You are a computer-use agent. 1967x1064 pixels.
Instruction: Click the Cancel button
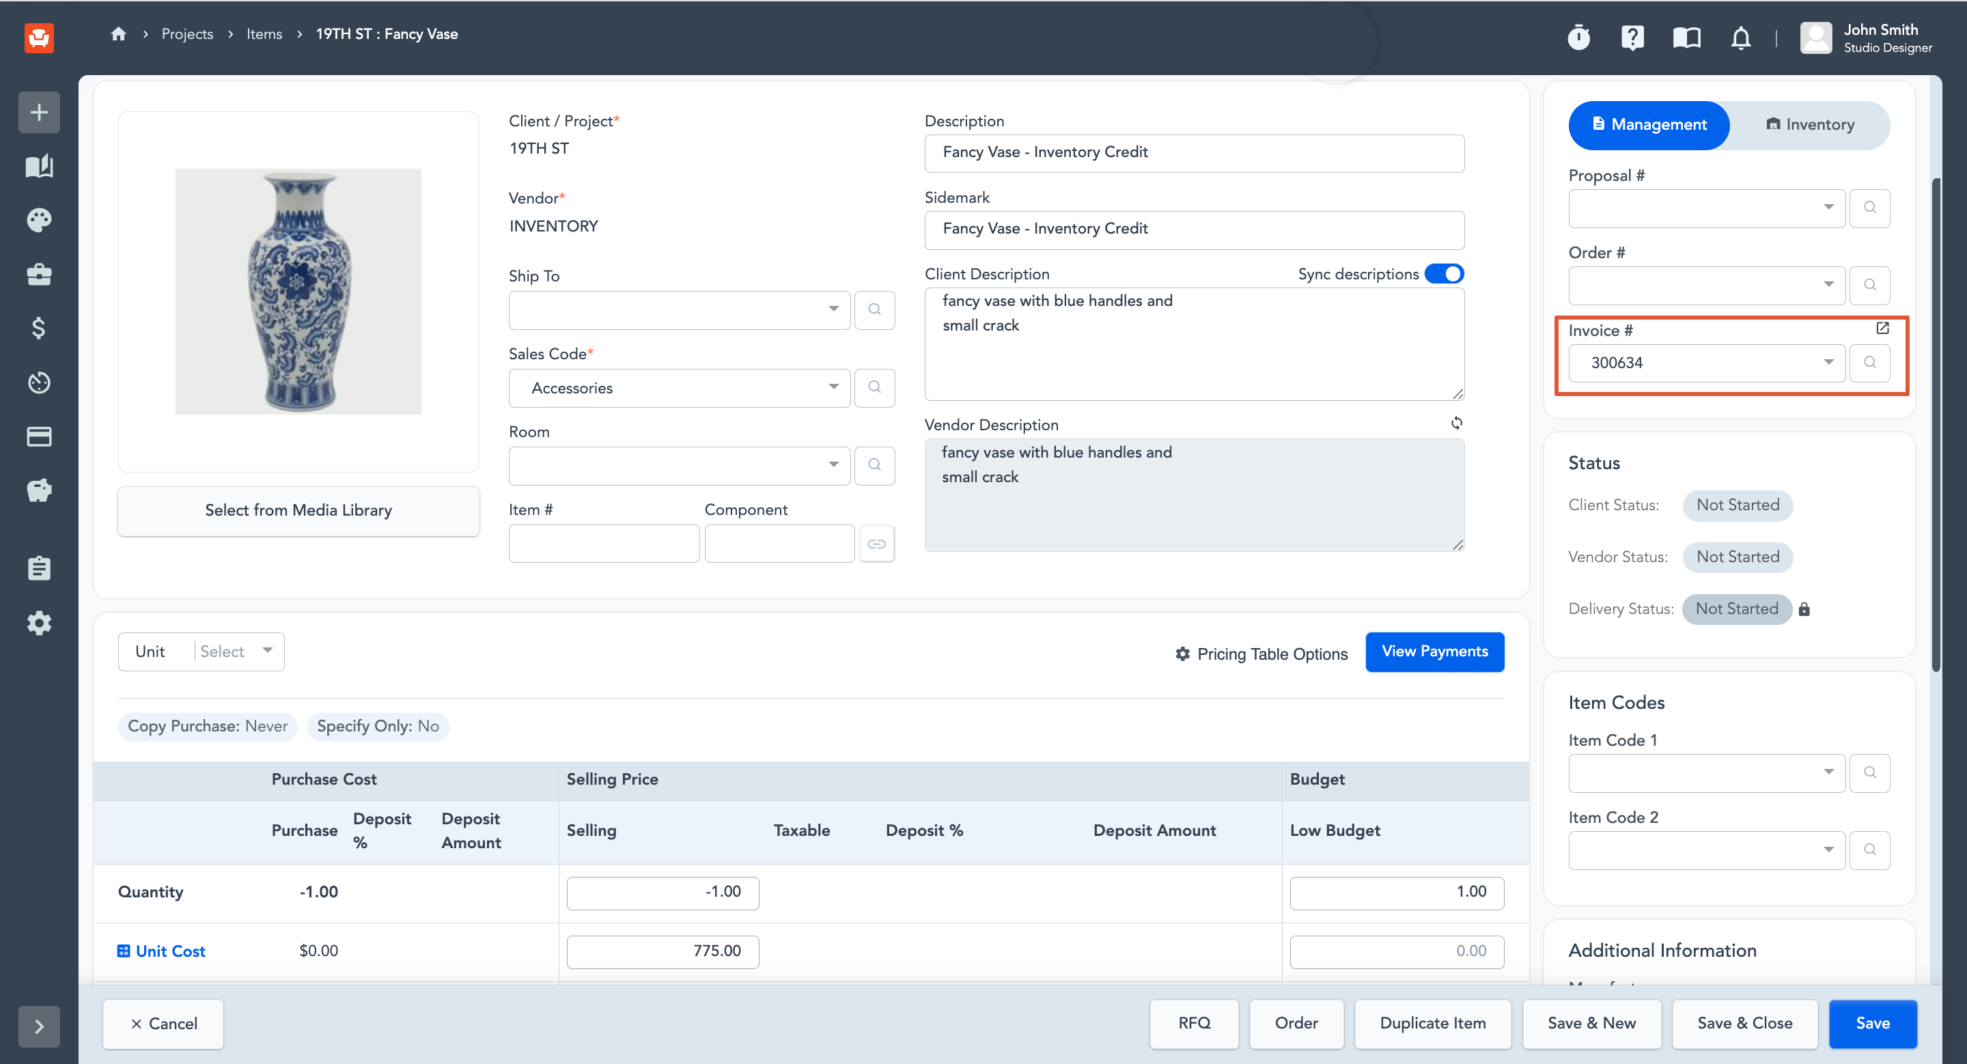point(163,1024)
